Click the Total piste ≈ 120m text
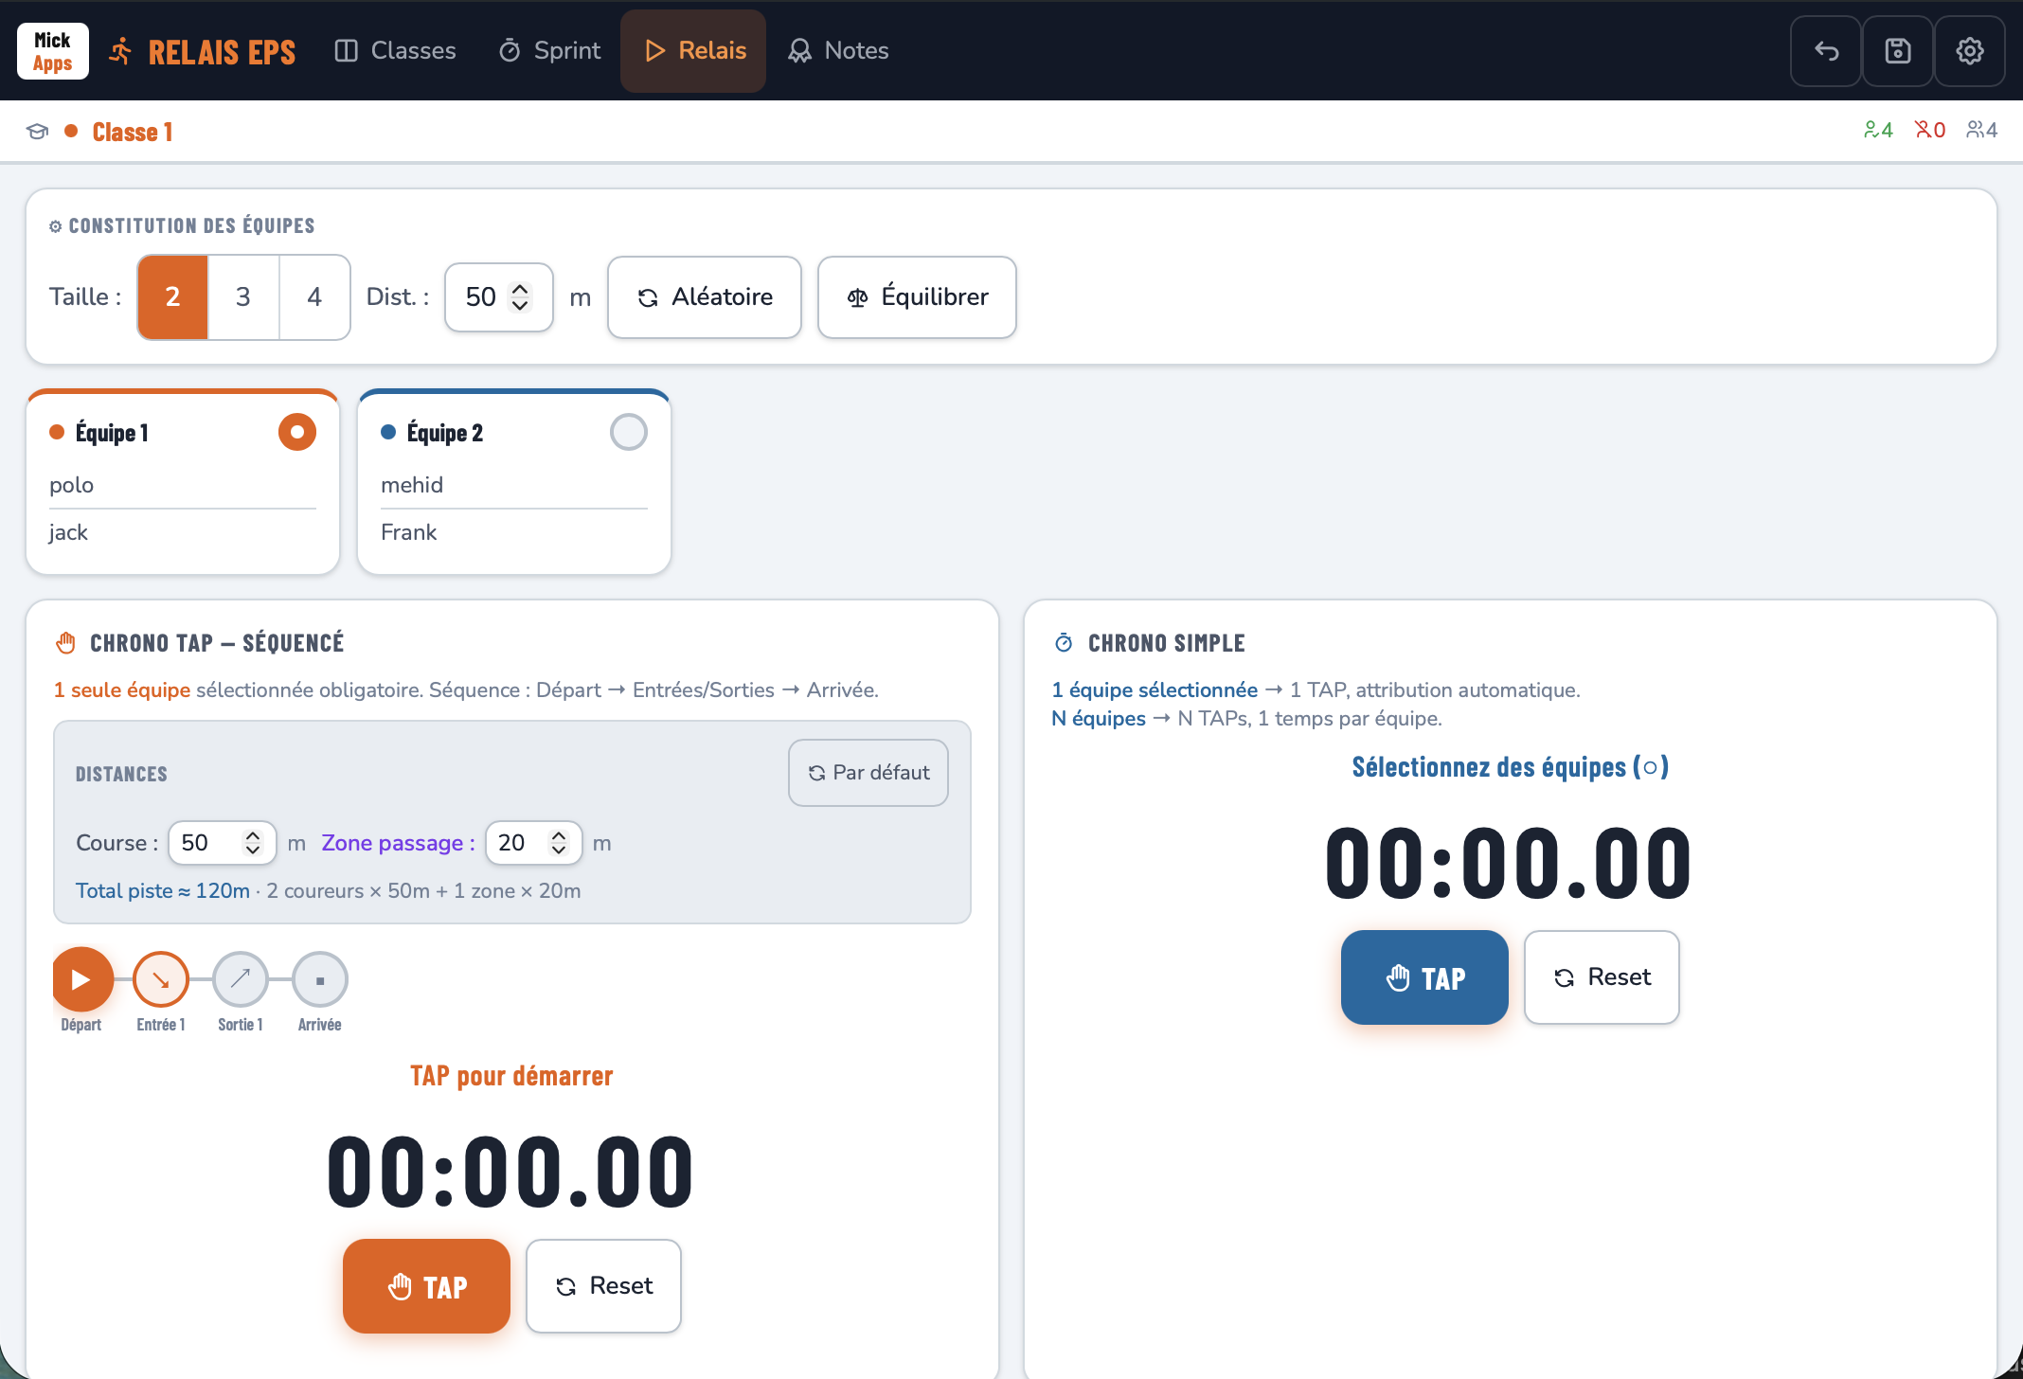 (163, 891)
